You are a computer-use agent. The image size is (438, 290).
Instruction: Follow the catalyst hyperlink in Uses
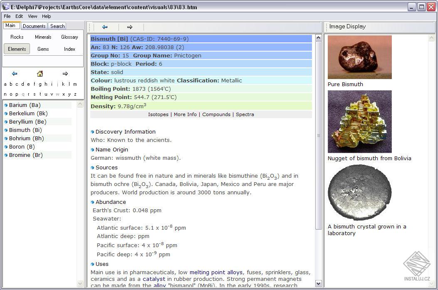(154, 279)
